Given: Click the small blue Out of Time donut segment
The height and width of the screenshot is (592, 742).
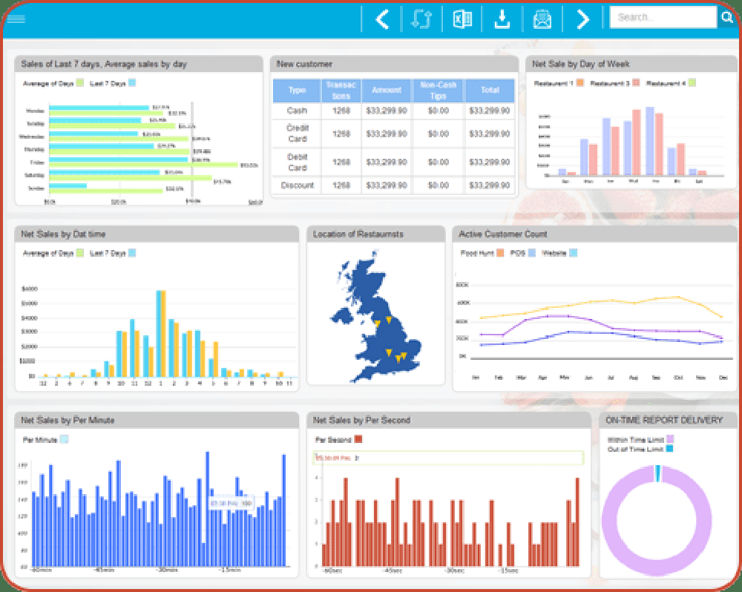Looking at the screenshot, I should pyautogui.click(x=658, y=473).
